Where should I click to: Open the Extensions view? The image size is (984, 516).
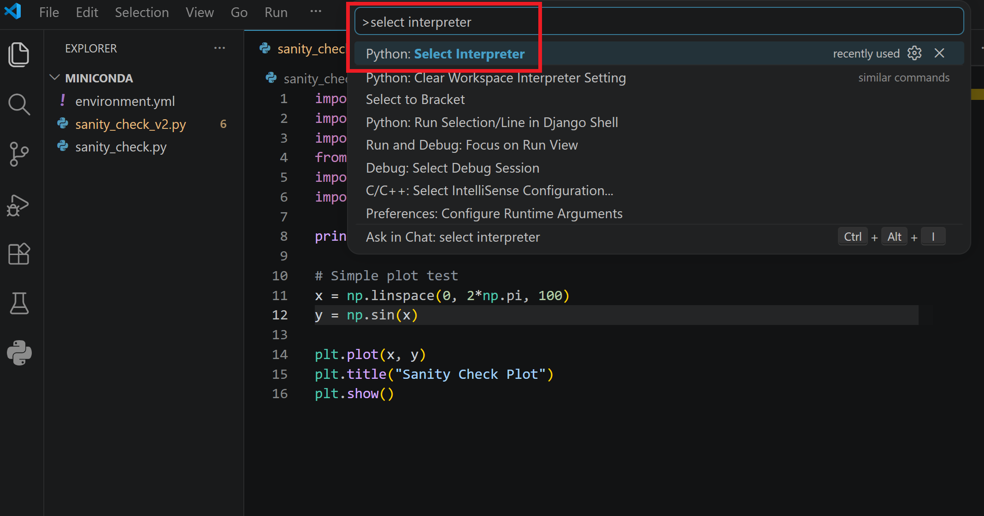19,254
